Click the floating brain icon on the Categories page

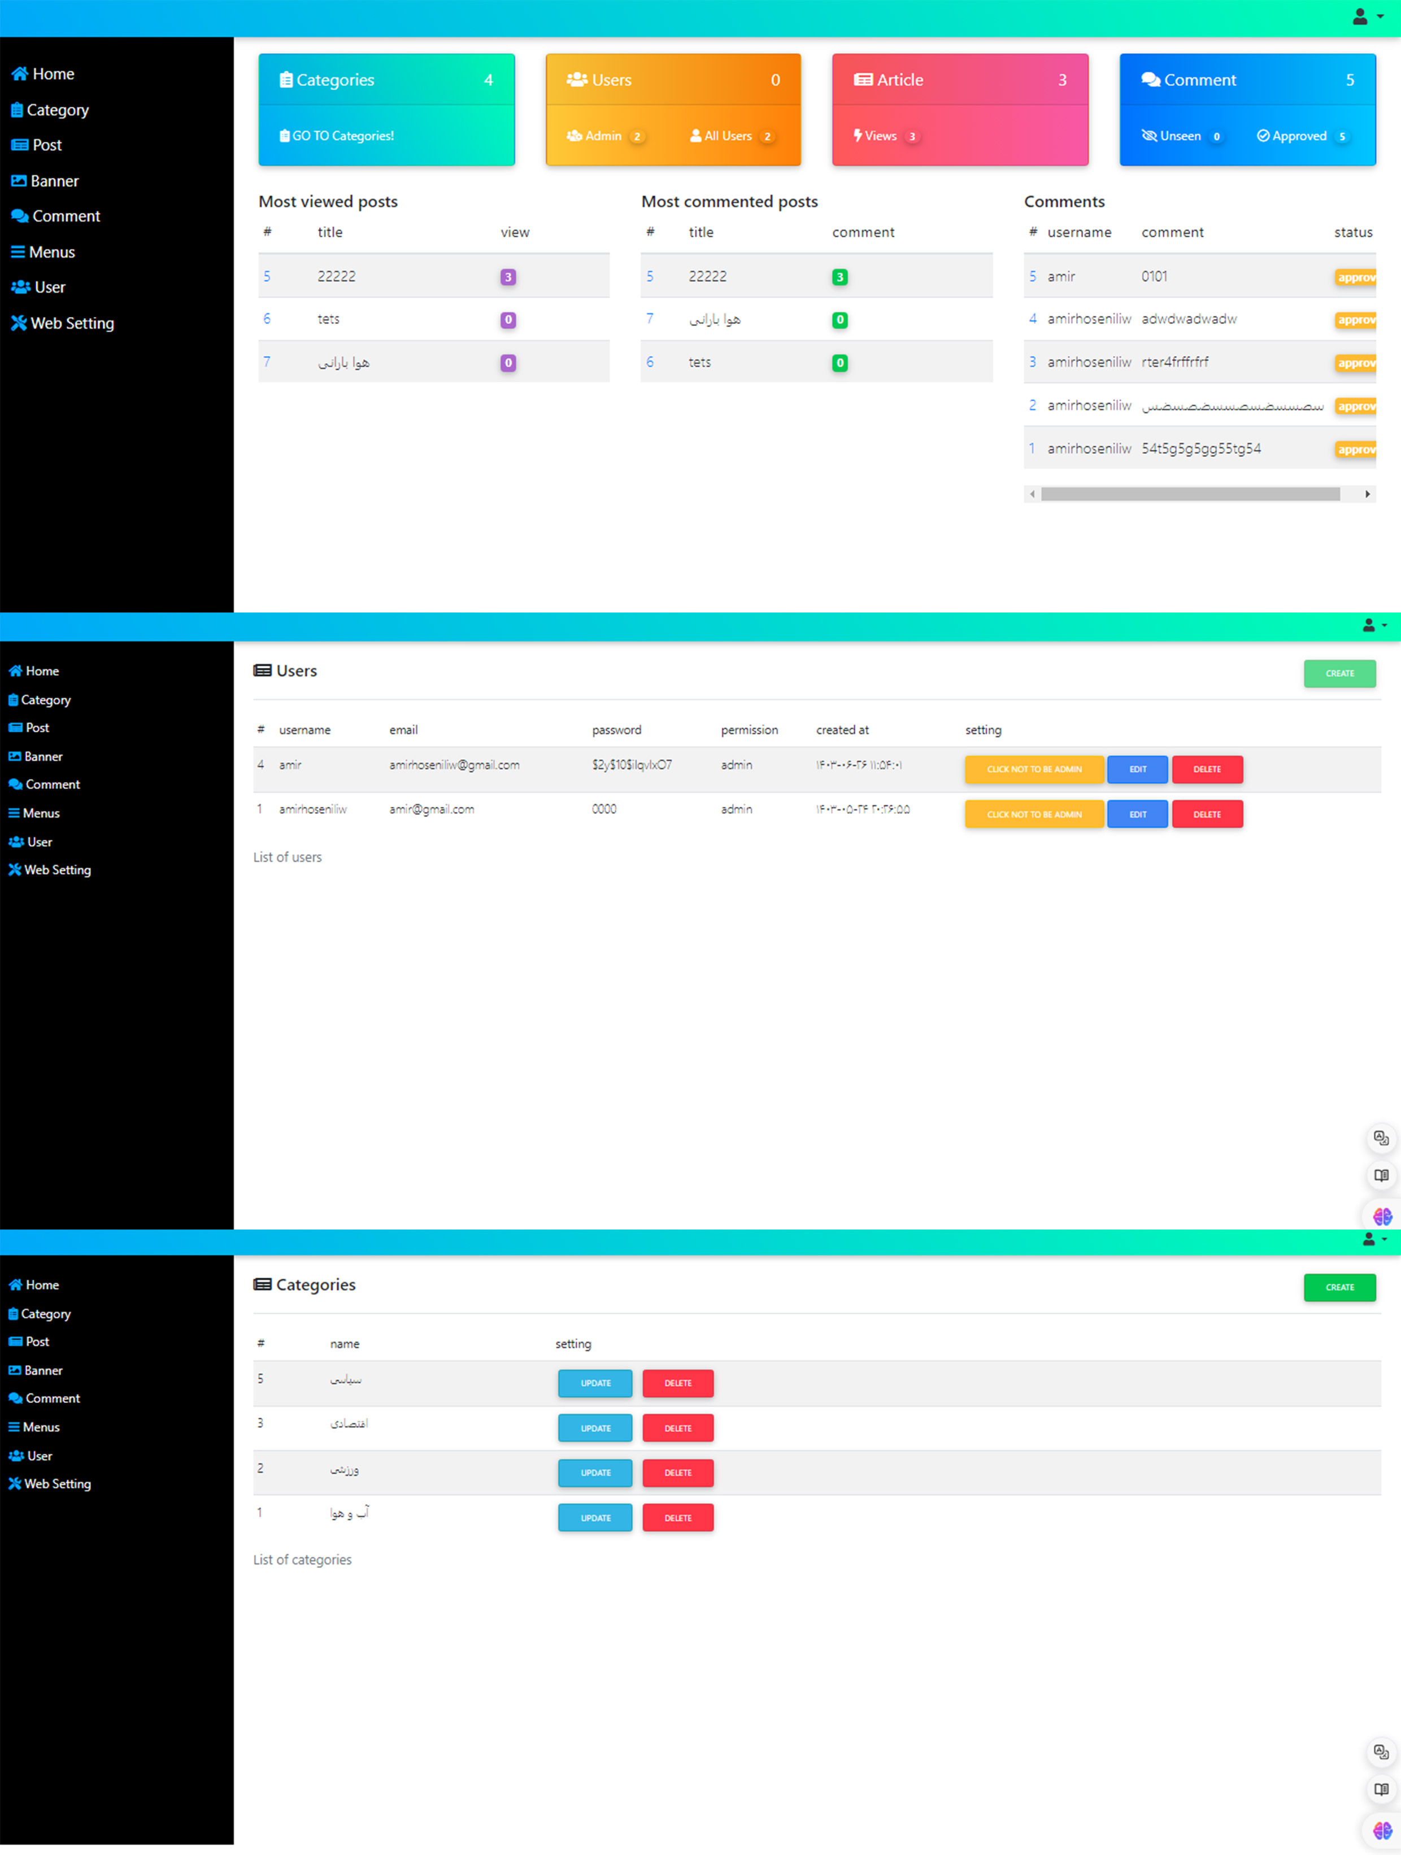tap(1382, 1830)
